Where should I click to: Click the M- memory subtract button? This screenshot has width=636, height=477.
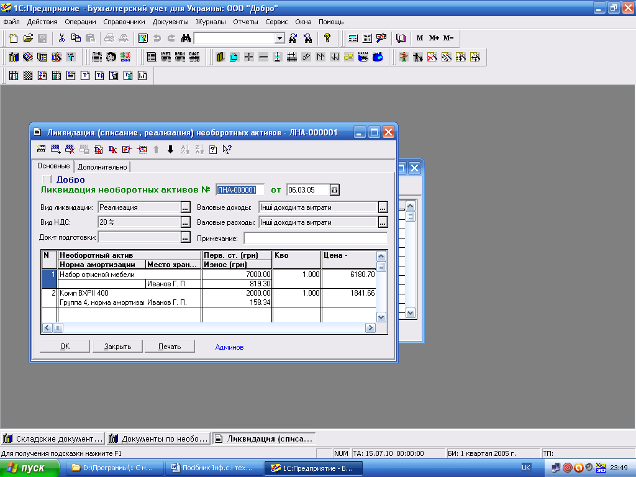pyautogui.click(x=448, y=38)
